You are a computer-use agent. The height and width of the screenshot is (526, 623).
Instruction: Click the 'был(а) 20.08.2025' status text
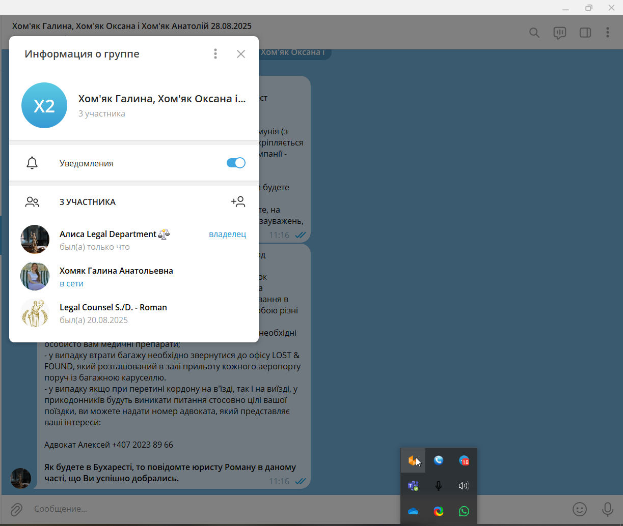pyautogui.click(x=94, y=320)
